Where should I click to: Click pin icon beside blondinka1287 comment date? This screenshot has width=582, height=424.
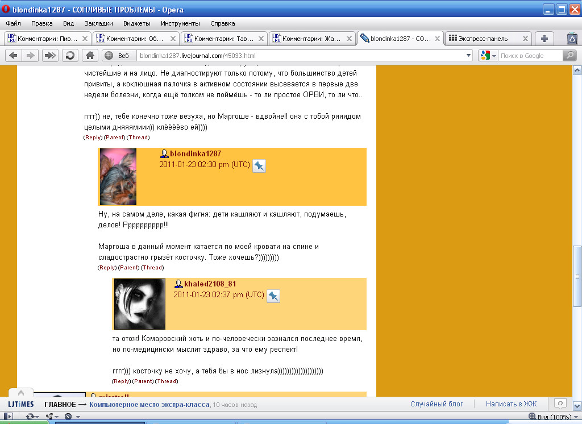pos(259,165)
